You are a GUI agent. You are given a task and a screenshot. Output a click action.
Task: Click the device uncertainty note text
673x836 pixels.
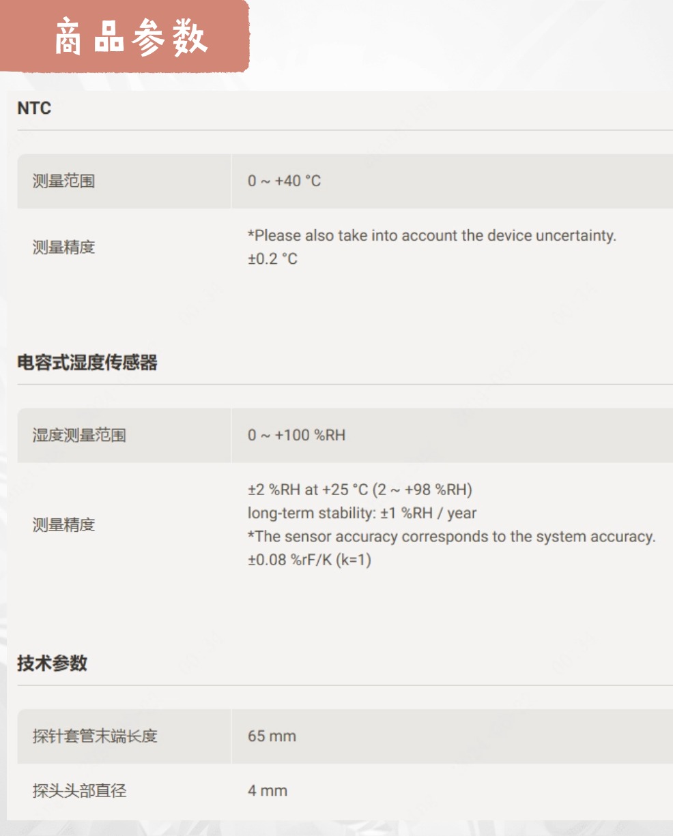431,235
